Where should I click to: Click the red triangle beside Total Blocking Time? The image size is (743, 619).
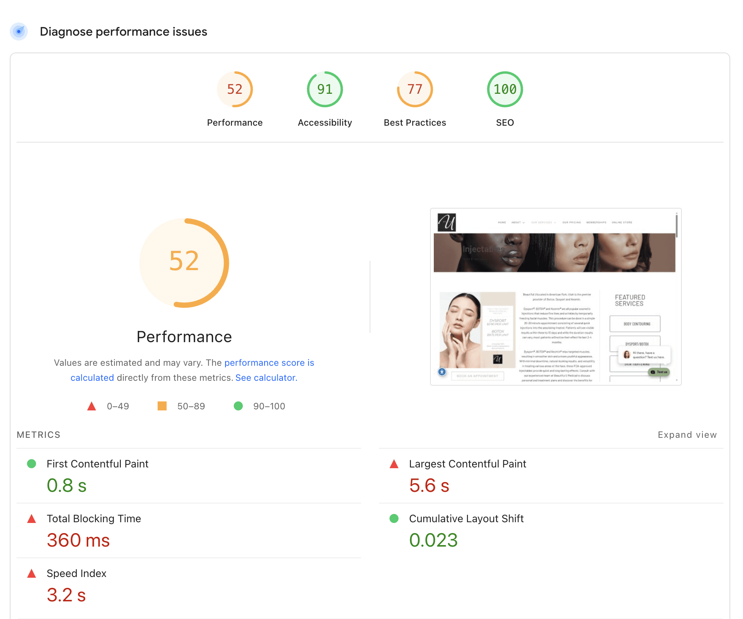point(32,519)
